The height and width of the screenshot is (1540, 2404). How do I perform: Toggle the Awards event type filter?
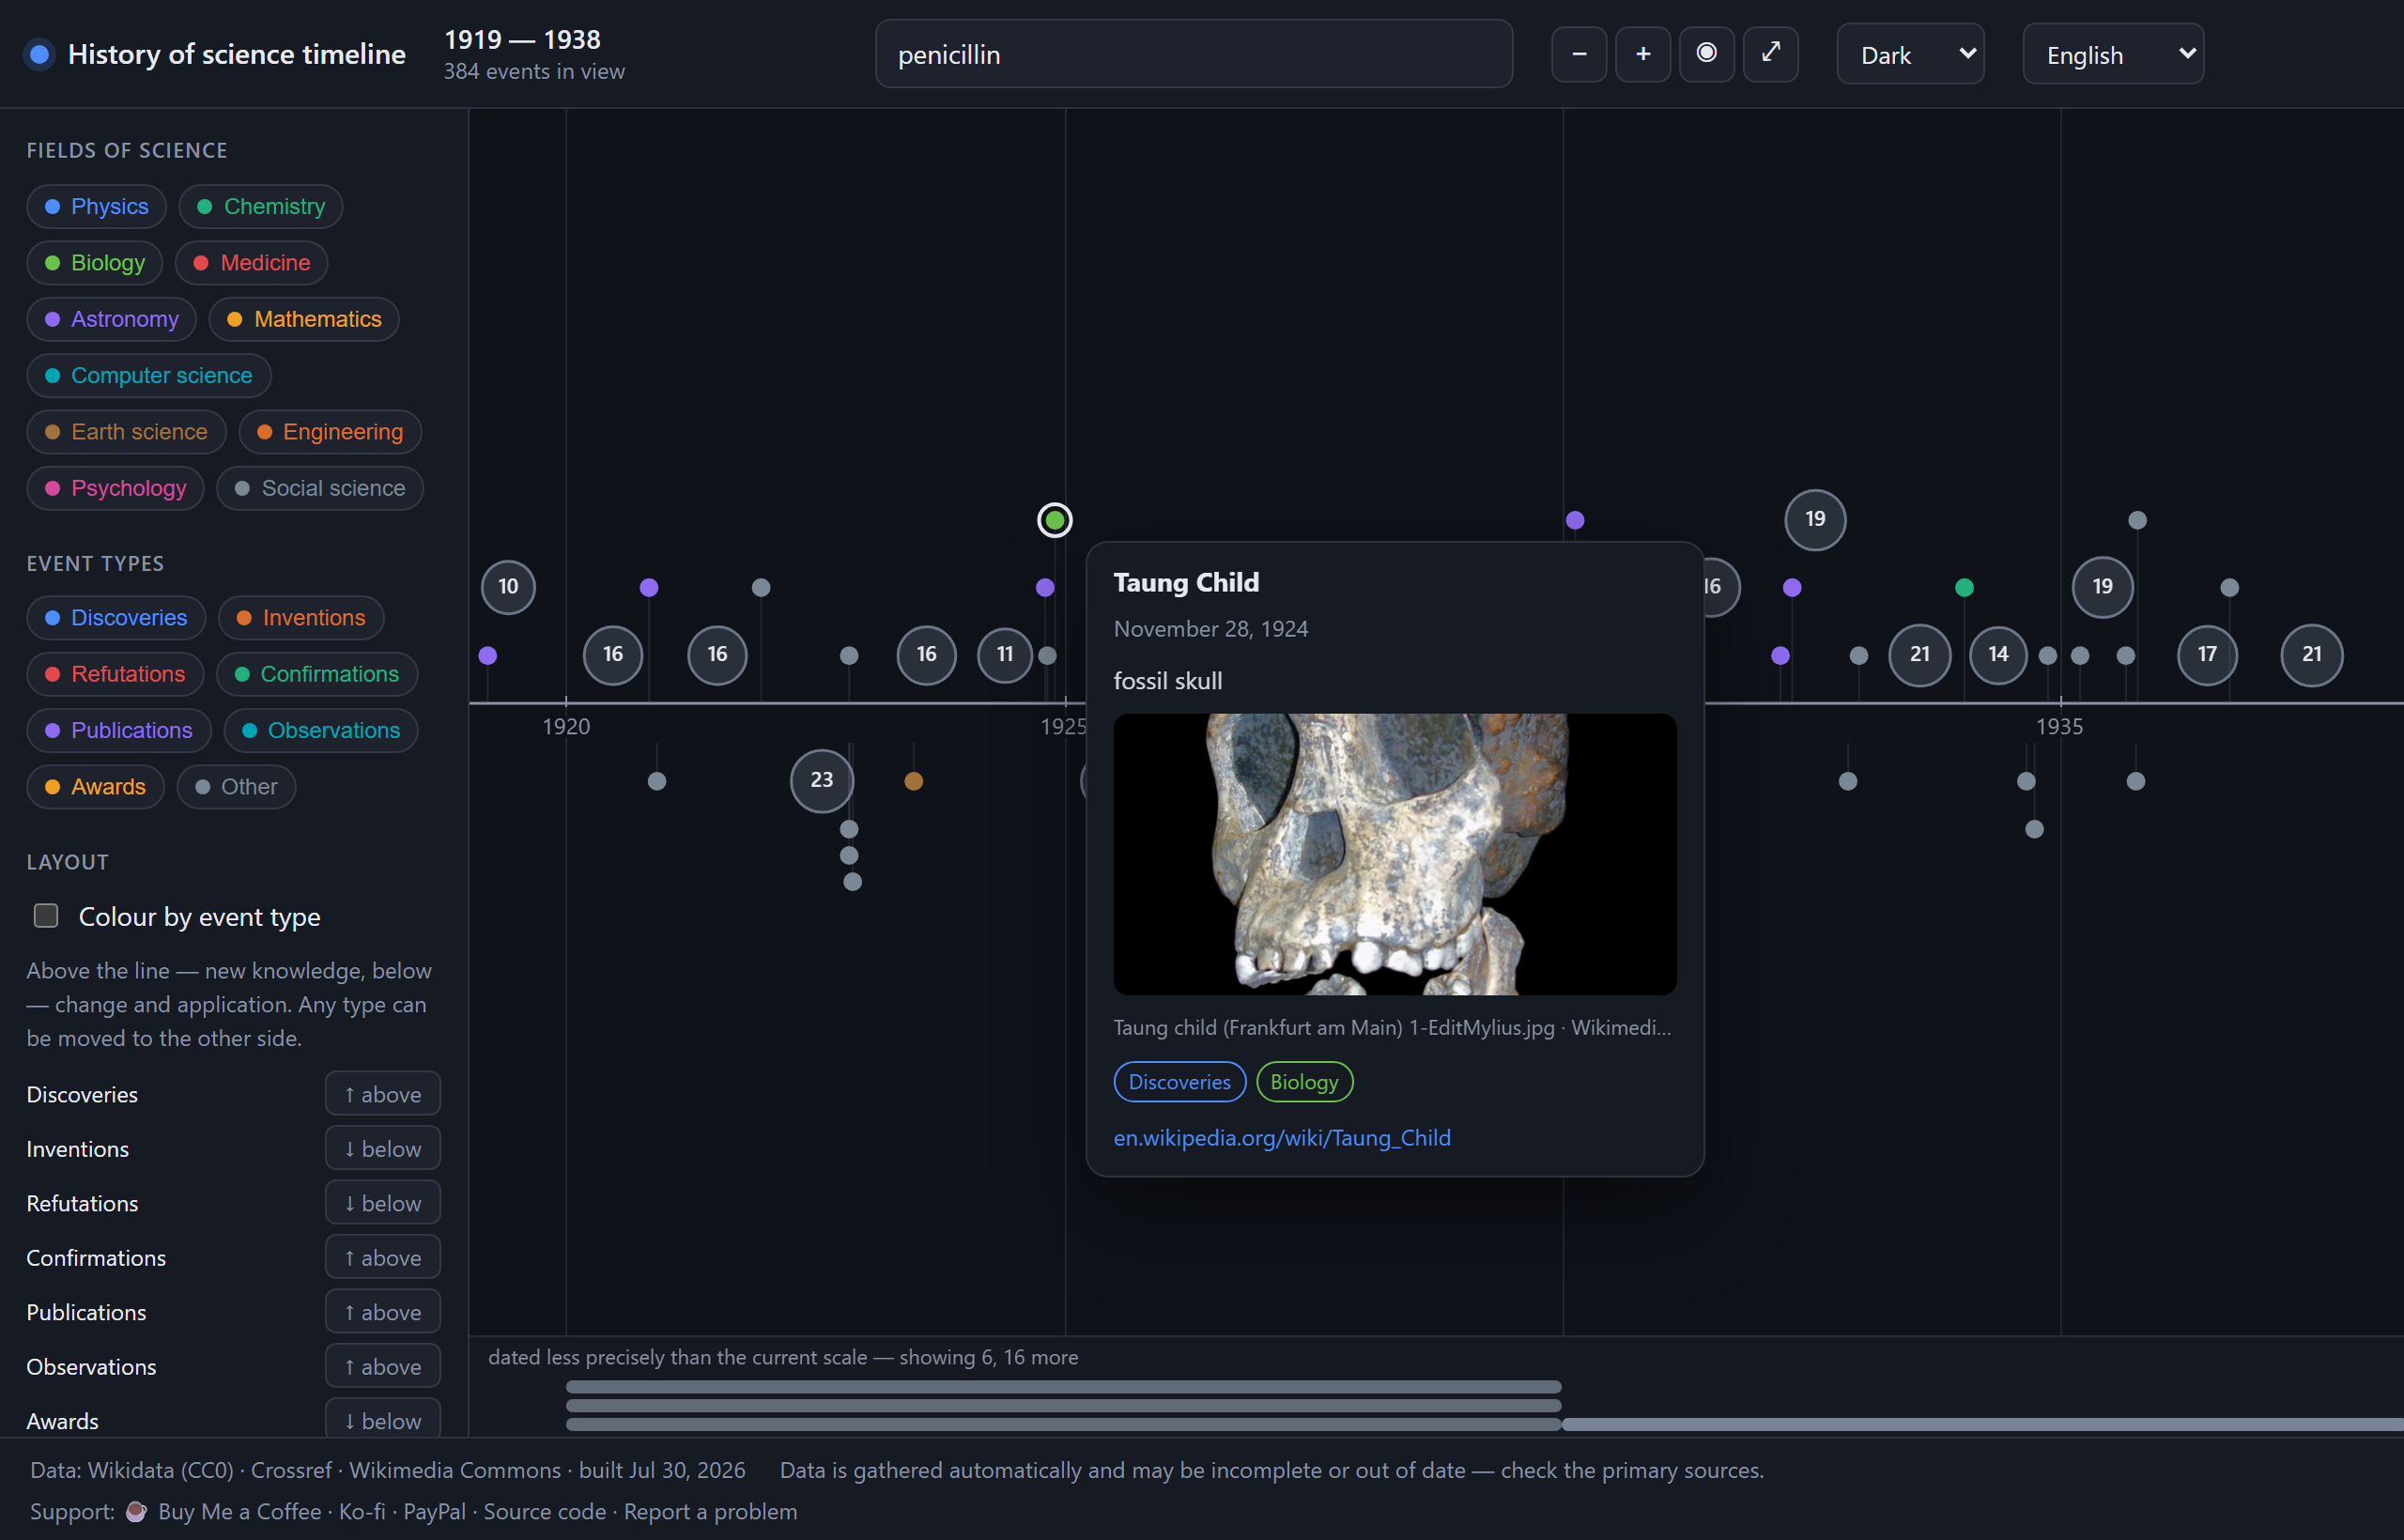coord(96,787)
